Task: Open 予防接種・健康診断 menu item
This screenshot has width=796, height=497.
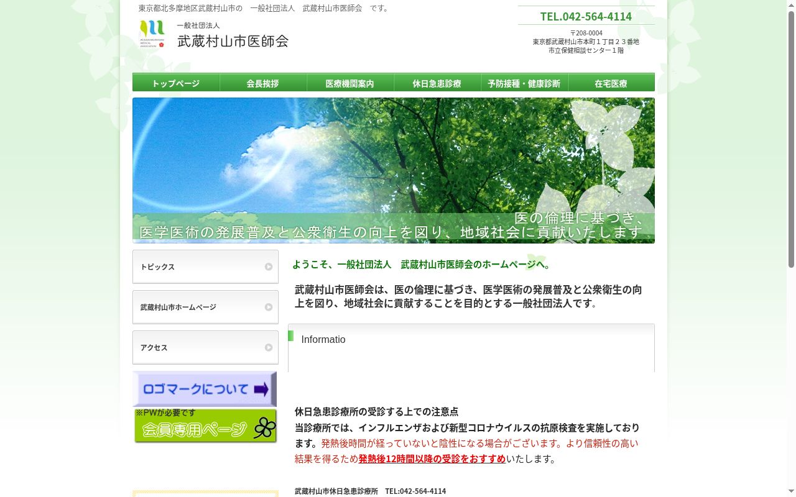Action: pyautogui.click(x=524, y=83)
